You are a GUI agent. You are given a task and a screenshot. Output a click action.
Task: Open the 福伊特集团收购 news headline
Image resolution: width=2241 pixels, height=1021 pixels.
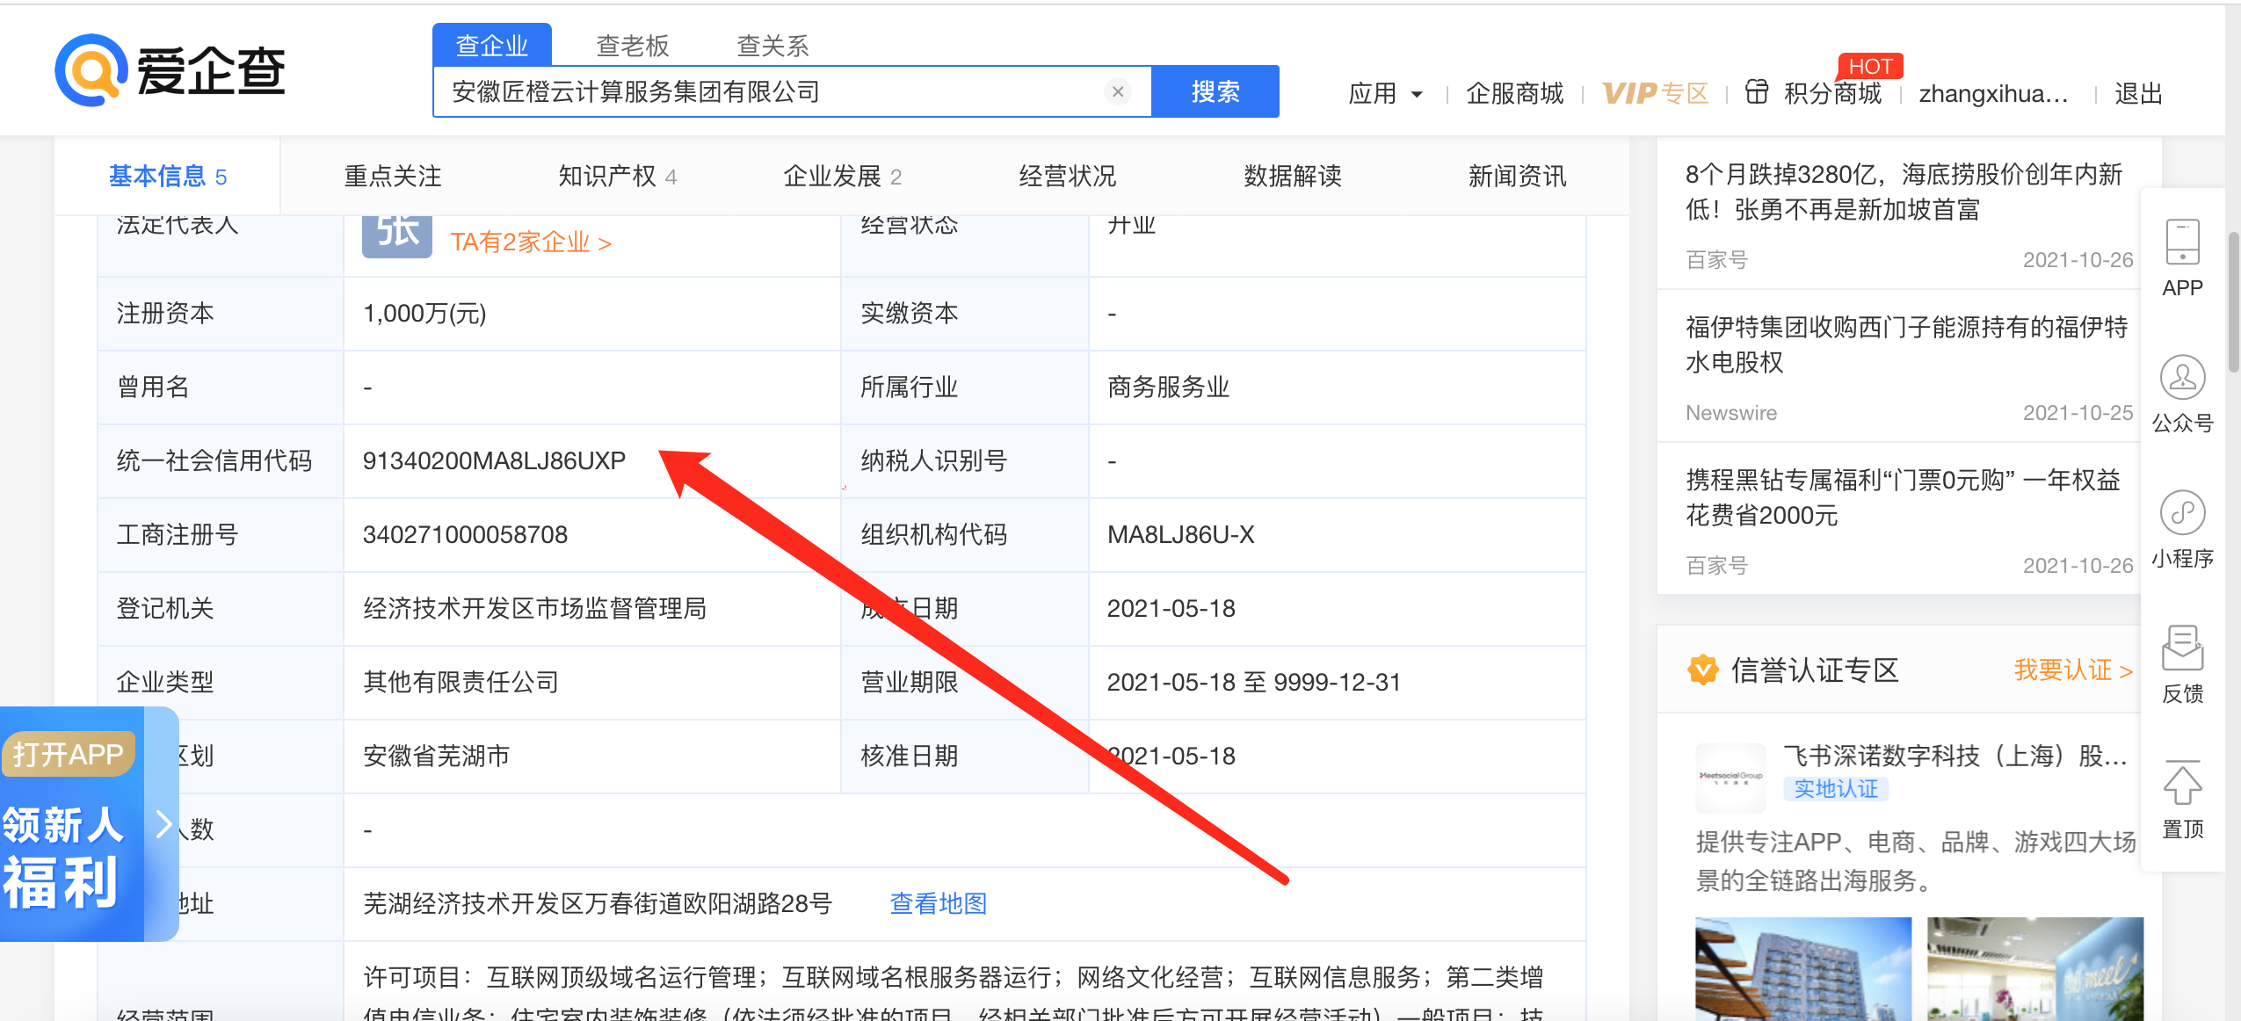(x=1906, y=344)
